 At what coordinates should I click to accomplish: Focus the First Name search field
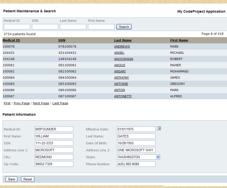(101, 27)
